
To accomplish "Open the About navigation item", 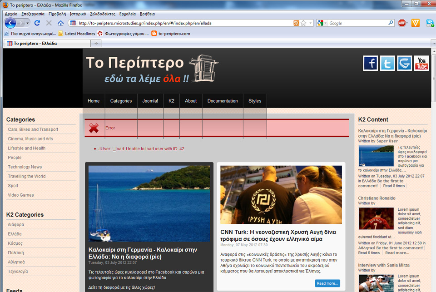I will (x=191, y=101).
